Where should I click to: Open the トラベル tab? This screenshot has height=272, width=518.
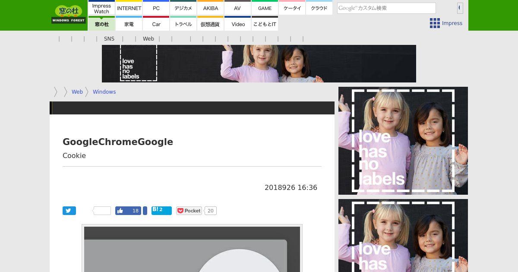183,24
